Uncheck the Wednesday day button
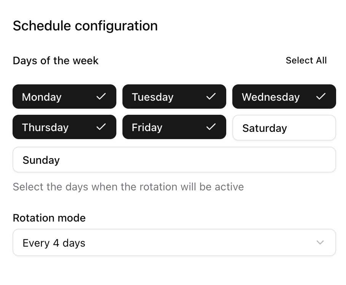 point(284,97)
